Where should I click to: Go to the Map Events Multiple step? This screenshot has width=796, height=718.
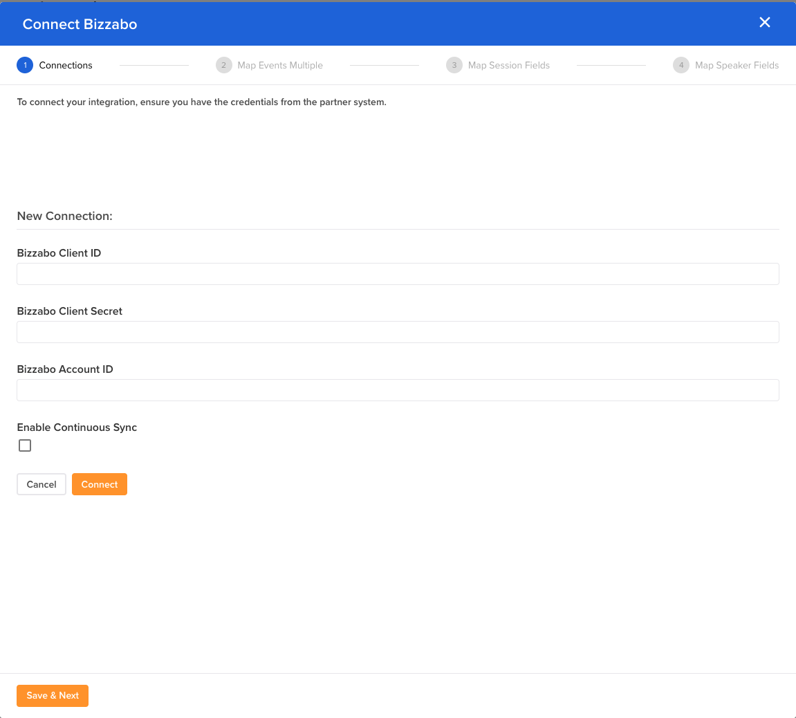[x=280, y=65]
